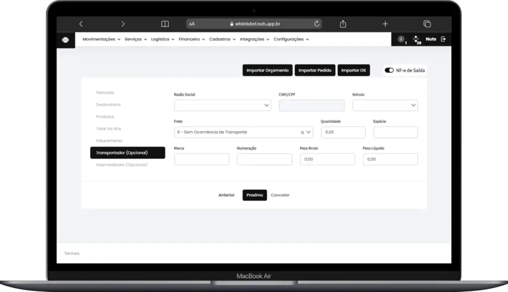Toggle the NF-e de Saída switch
This screenshot has height=292, width=508.
[389, 71]
